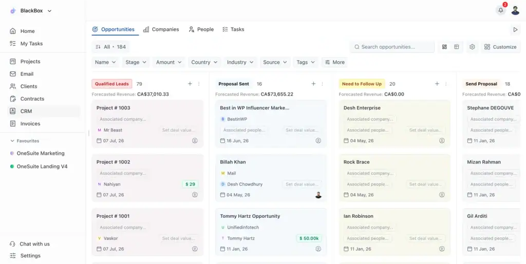The image size is (526, 264).
Task: Open the user profile avatar menu
Action: point(515,10)
